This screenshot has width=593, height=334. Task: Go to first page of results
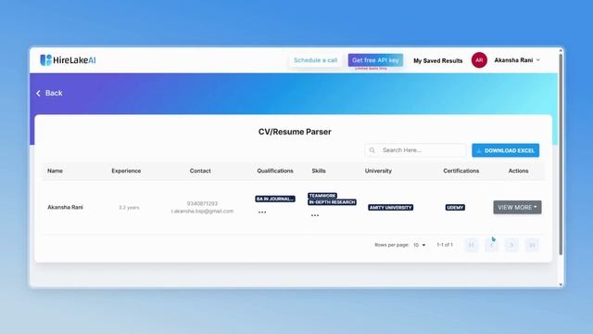pos(472,245)
